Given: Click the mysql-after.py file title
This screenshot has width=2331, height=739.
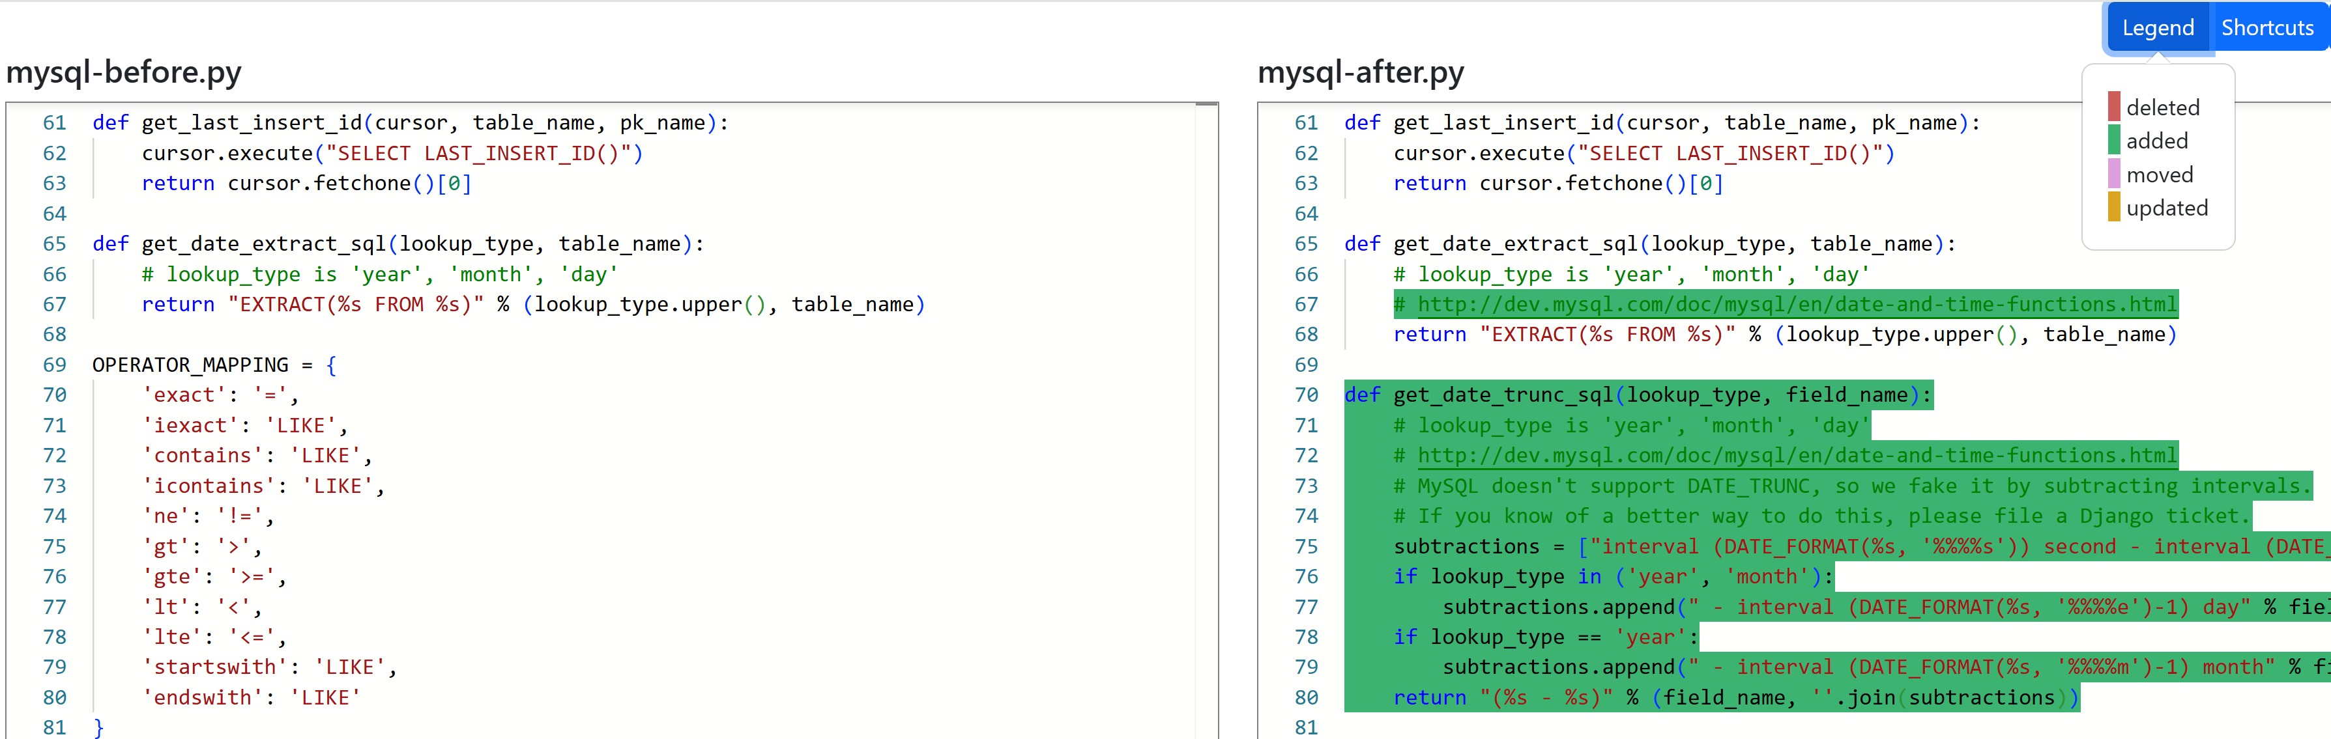Looking at the screenshot, I should (x=1360, y=72).
